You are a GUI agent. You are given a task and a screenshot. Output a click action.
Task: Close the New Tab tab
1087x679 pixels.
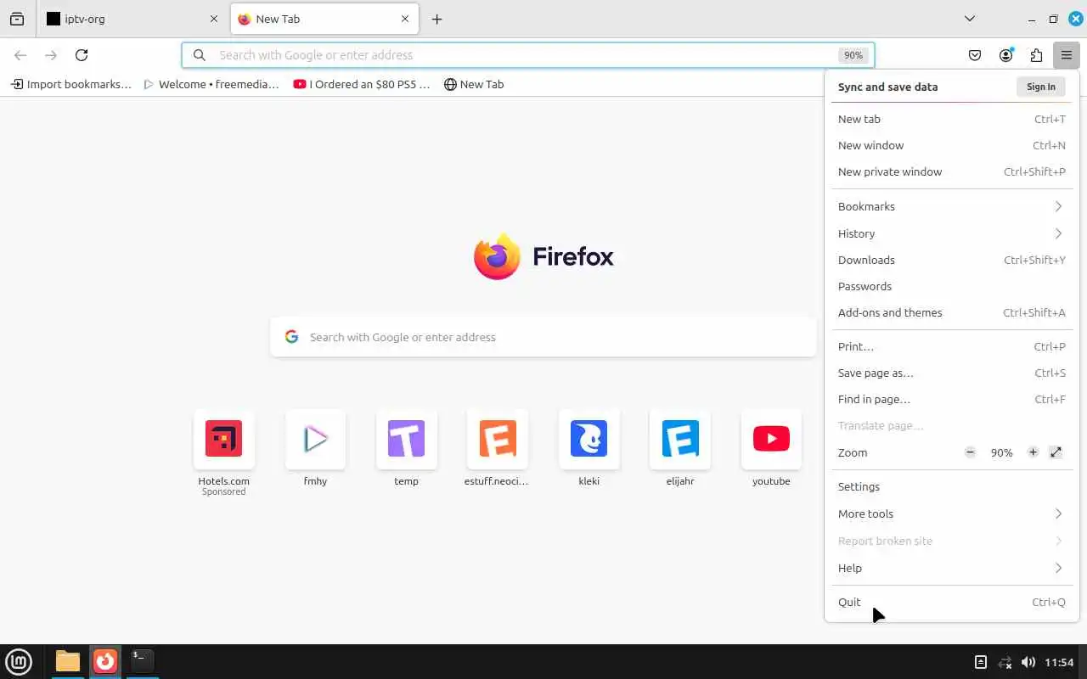[405, 19]
